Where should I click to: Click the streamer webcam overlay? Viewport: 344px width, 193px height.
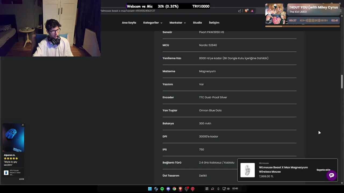(50, 28)
